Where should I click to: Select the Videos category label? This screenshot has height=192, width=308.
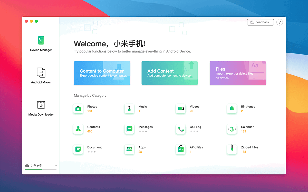(195, 106)
